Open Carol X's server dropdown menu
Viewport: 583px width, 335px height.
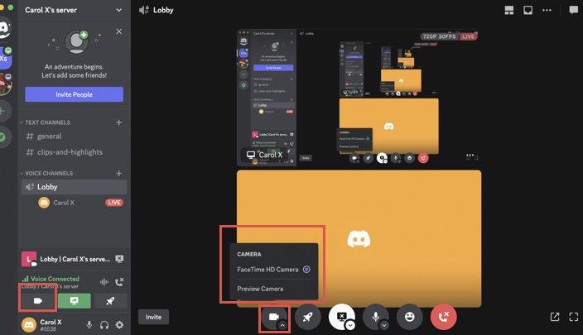pos(119,10)
